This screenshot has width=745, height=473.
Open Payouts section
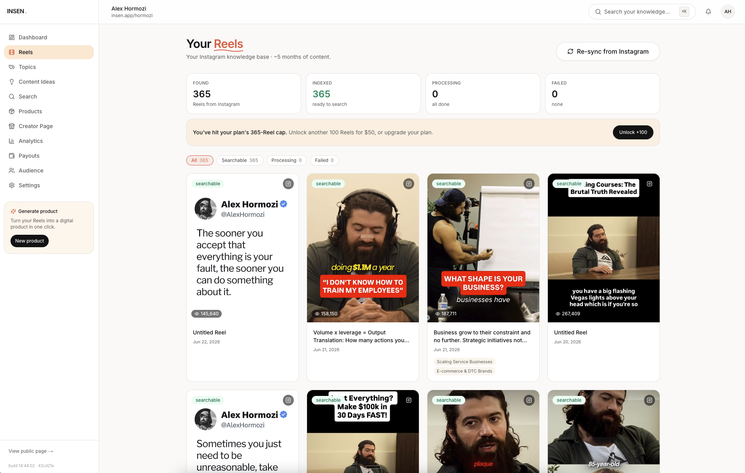pyautogui.click(x=49, y=156)
